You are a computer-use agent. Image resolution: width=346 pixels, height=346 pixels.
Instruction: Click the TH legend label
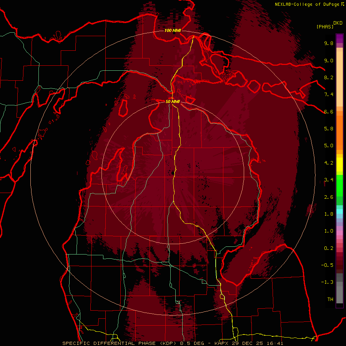pos(330,299)
